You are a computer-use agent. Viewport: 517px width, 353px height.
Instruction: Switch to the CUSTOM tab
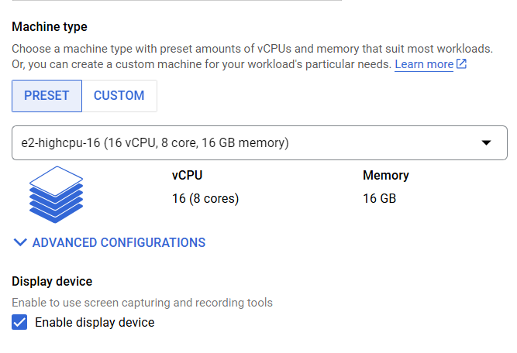click(x=119, y=96)
